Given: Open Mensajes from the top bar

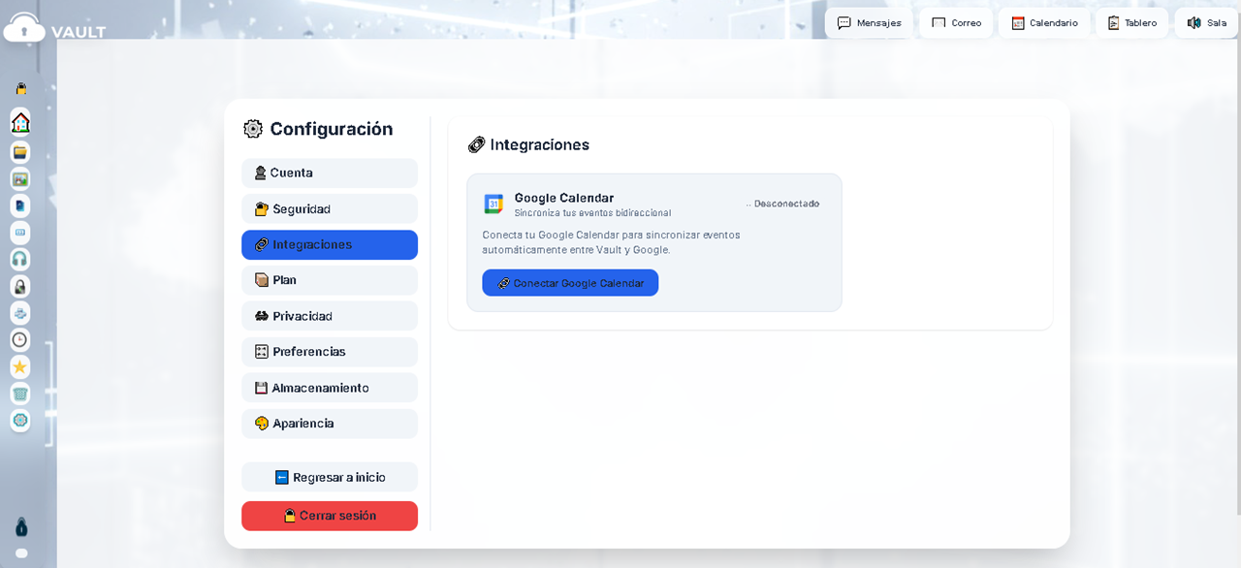Looking at the screenshot, I should click(870, 22).
